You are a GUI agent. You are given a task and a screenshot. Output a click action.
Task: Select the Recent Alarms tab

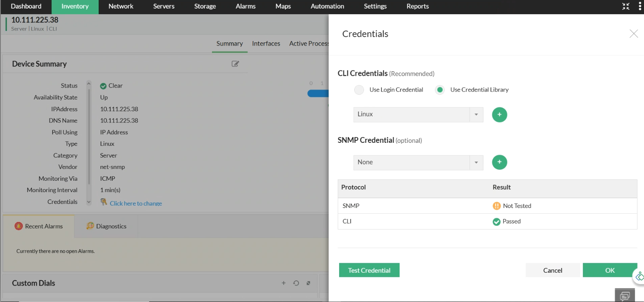39,226
